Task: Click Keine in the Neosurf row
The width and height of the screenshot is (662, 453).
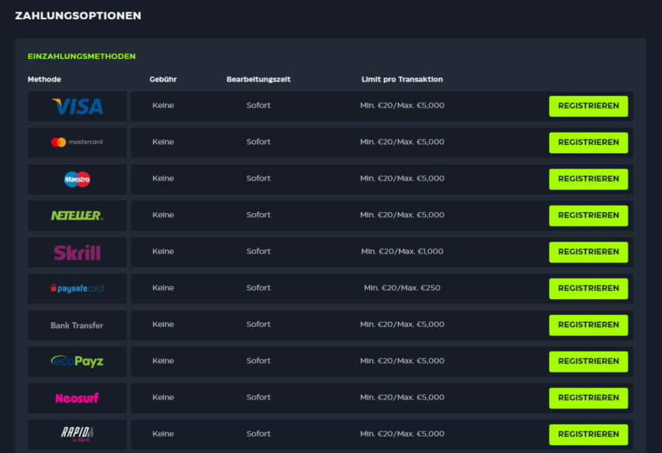Action: [163, 397]
